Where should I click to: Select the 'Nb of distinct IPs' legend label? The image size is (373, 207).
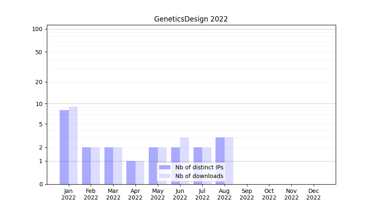pyautogui.click(x=199, y=167)
